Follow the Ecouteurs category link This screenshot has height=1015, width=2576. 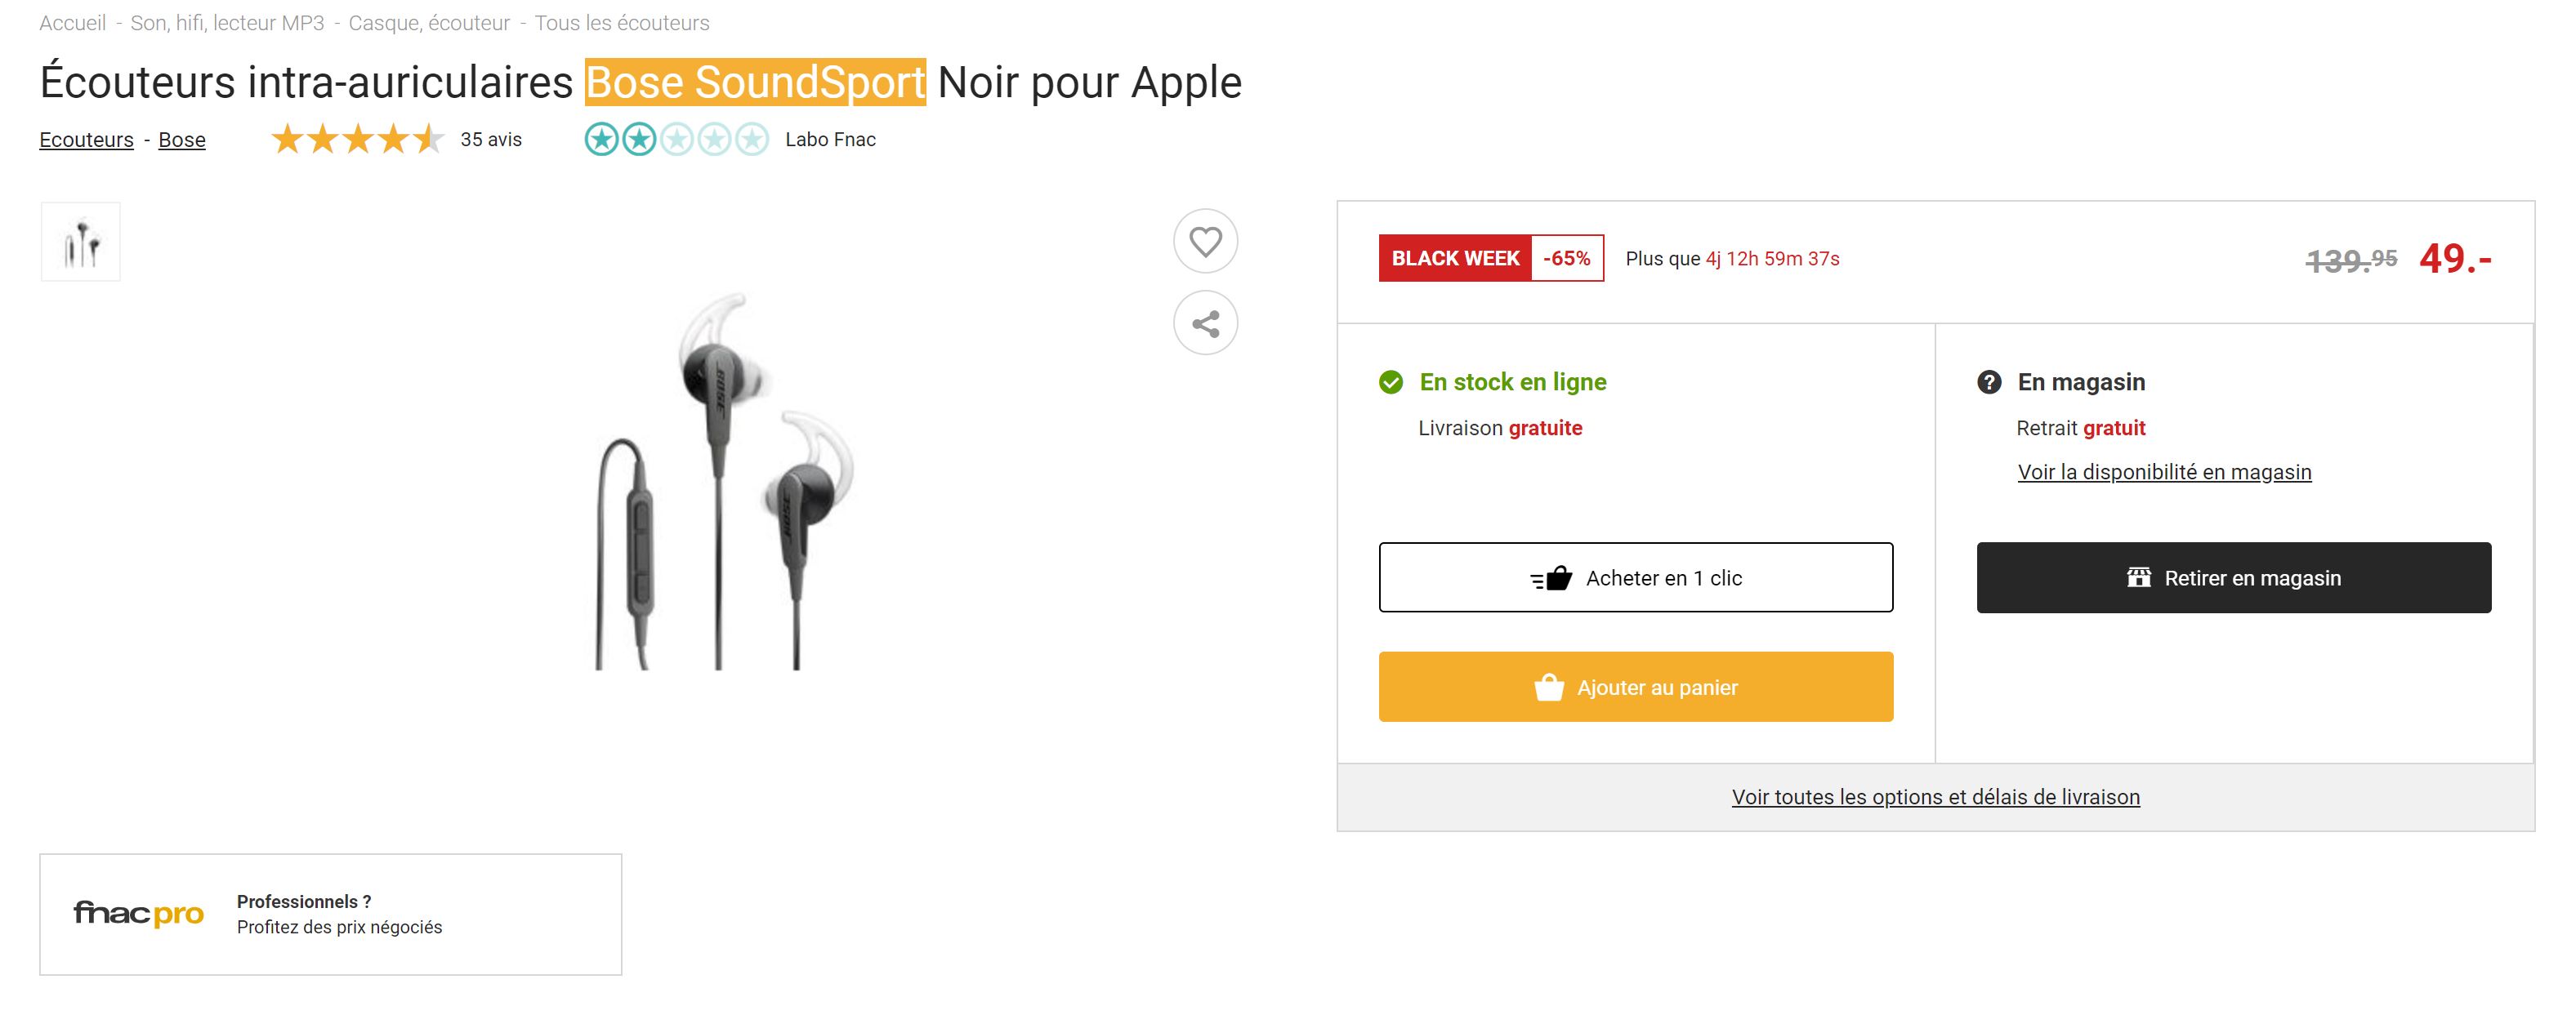tap(86, 140)
